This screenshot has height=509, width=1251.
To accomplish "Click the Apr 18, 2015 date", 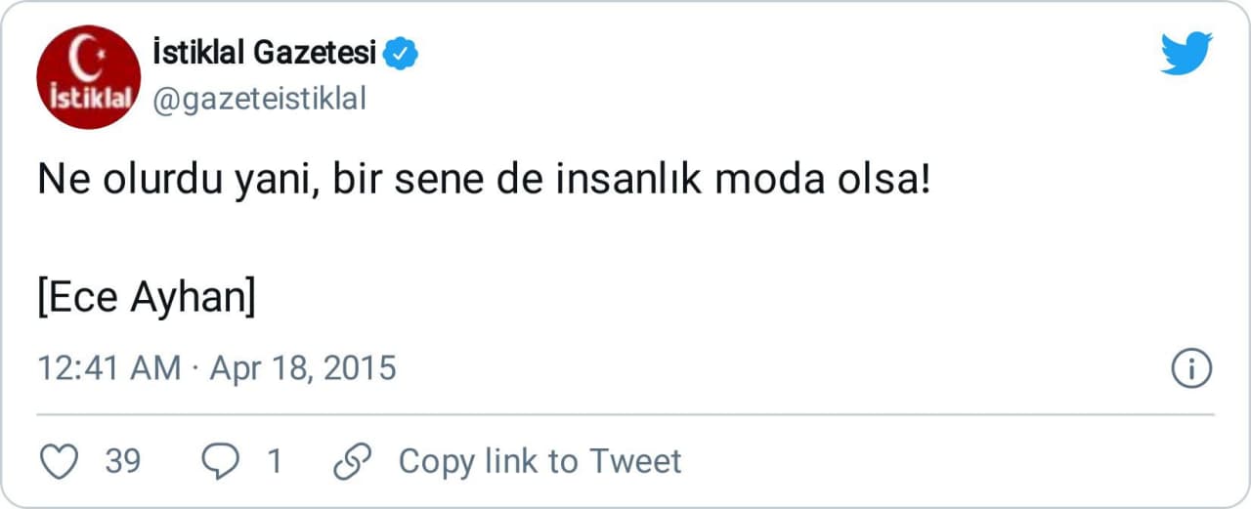I will pyautogui.click(x=303, y=368).
